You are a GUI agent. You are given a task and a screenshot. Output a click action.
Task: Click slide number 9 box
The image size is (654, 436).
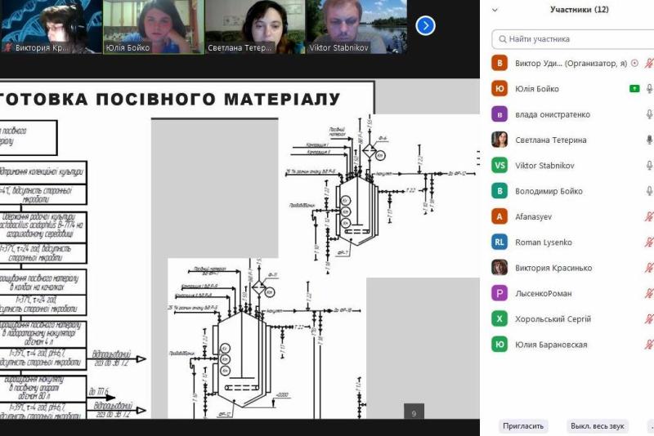pos(414,412)
